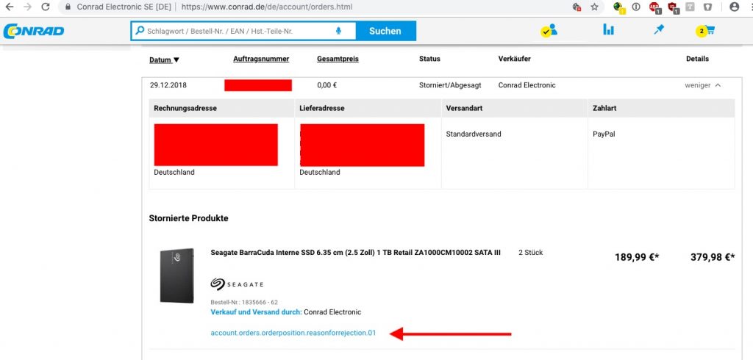Click the padlock site security icon

pyautogui.click(x=68, y=7)
